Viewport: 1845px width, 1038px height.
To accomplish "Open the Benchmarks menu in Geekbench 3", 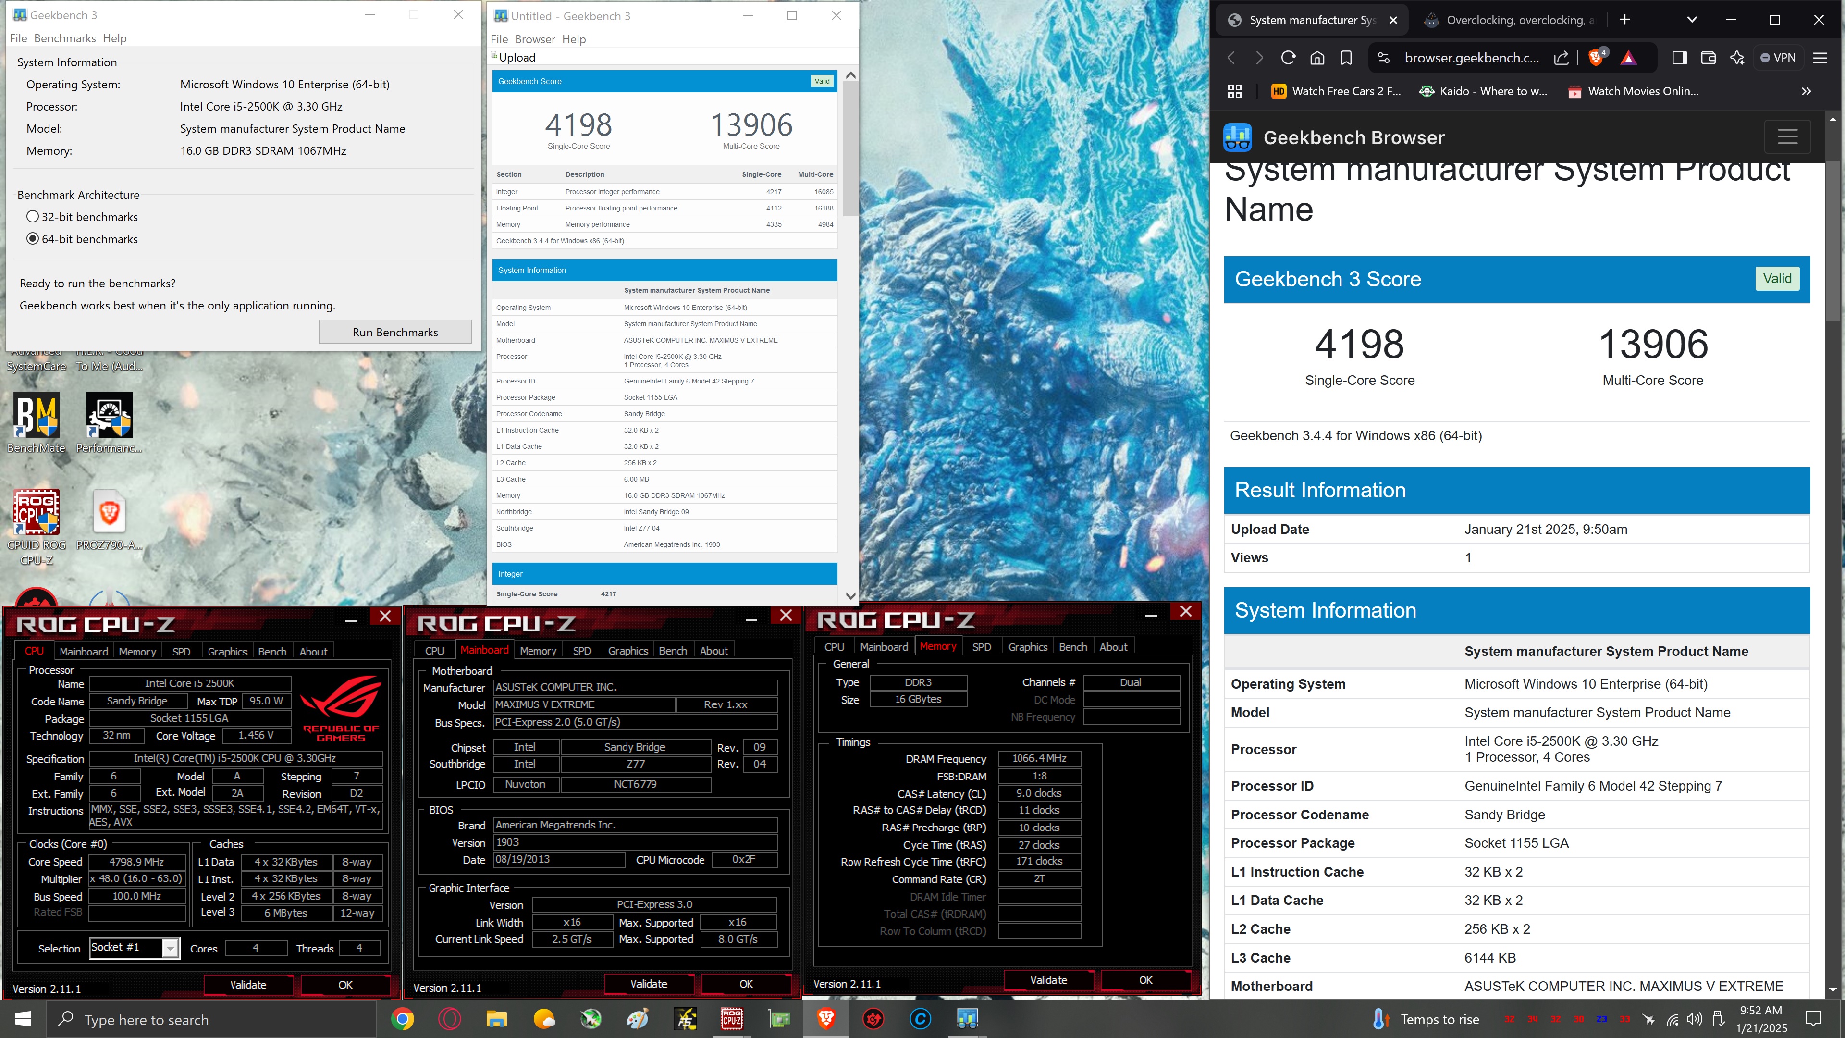I will pos(64,38).
